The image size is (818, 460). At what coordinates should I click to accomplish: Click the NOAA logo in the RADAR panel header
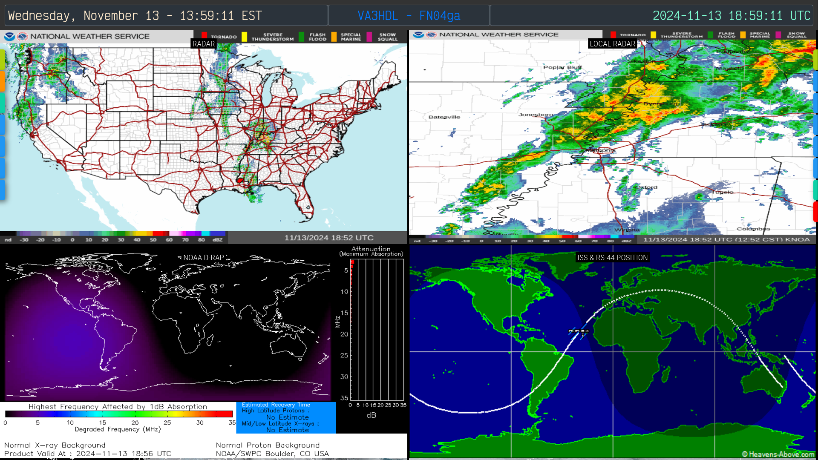(x=9, y=37)
